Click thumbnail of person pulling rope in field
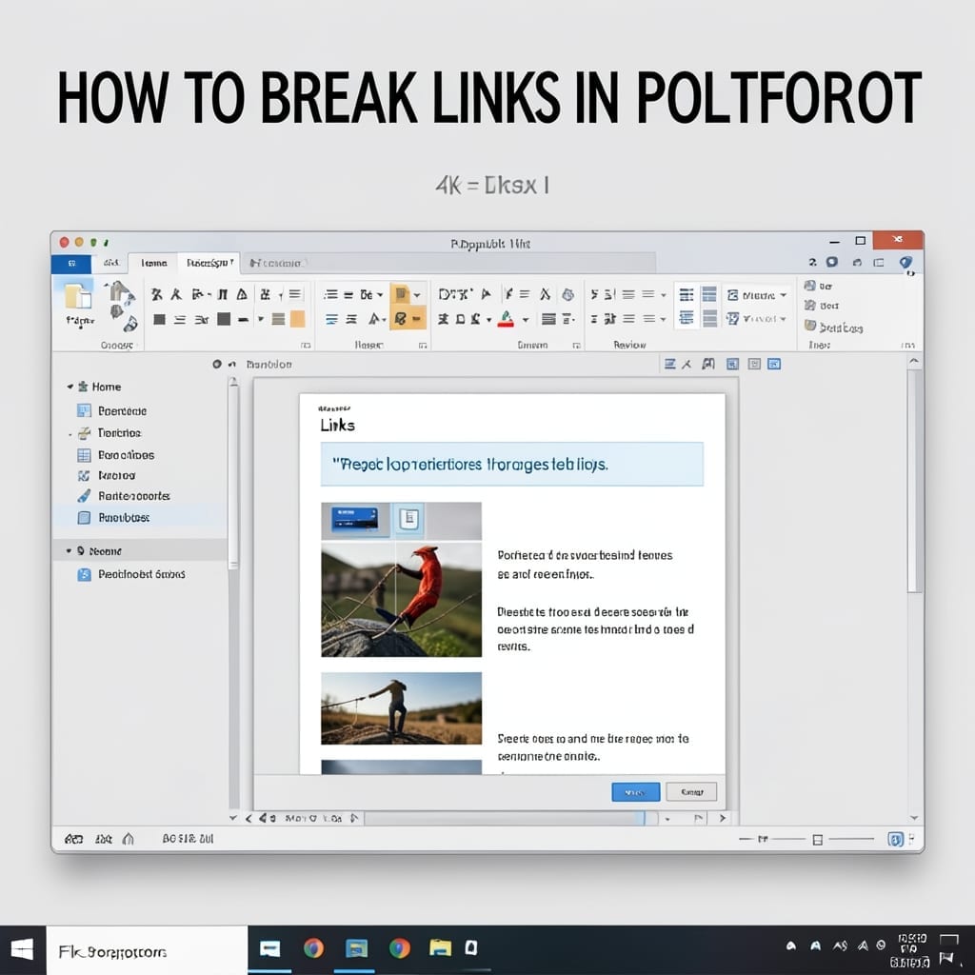The height and width of the screenshot is (975, 975). click(401, 708)
